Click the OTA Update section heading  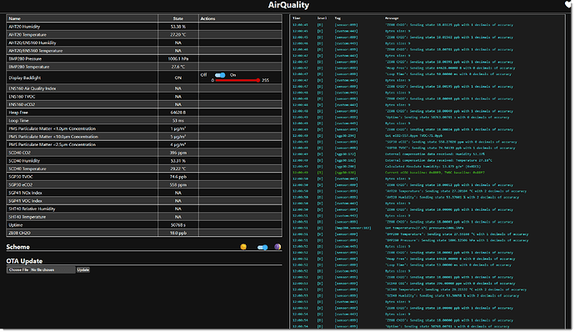[x=24, y=261]
